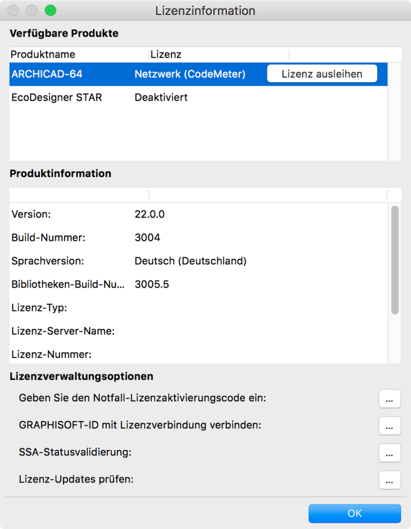Open the Notfall-Lizenzaktivierungscode ellipsis button

[x=389, y=399]
